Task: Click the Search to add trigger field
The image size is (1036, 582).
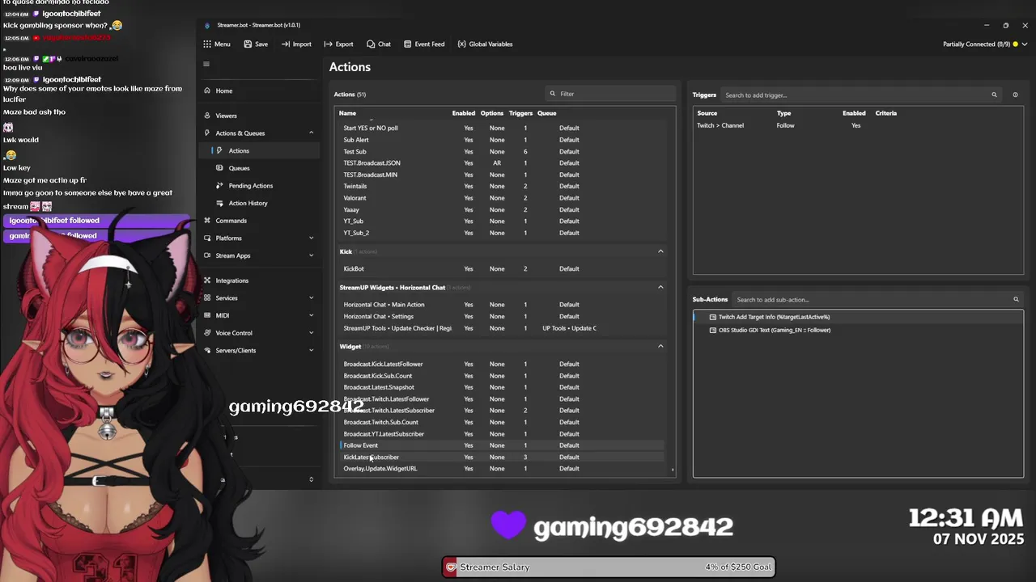Action: pos(862,95)
